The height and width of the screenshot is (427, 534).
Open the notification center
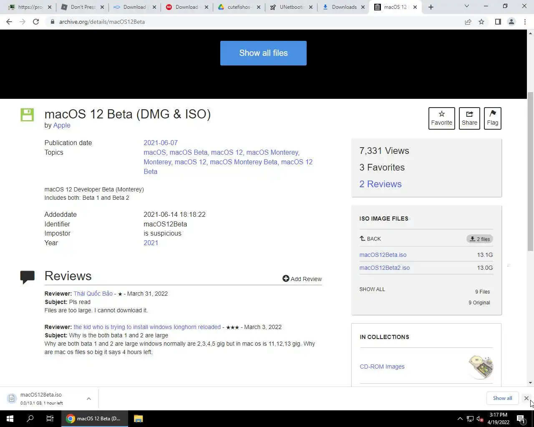point(521,419)
